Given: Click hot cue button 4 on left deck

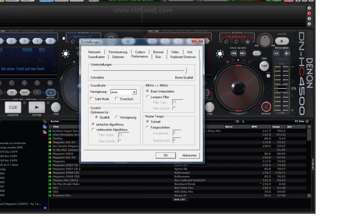Looking at the screenshot, I should click(37, 41).
